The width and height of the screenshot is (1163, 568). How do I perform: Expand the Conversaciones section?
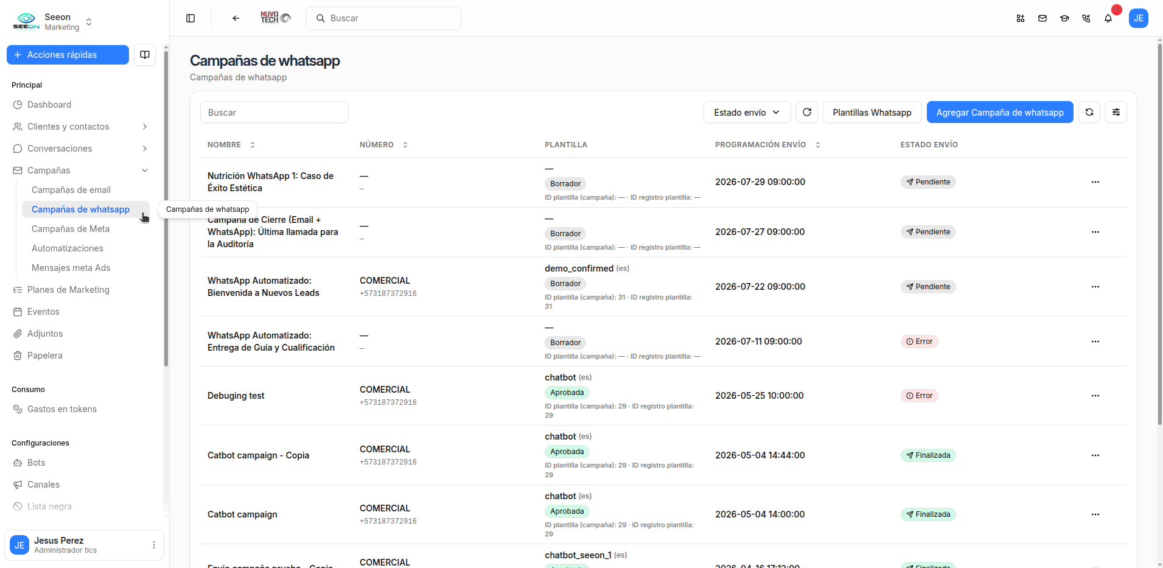[81, 149]
